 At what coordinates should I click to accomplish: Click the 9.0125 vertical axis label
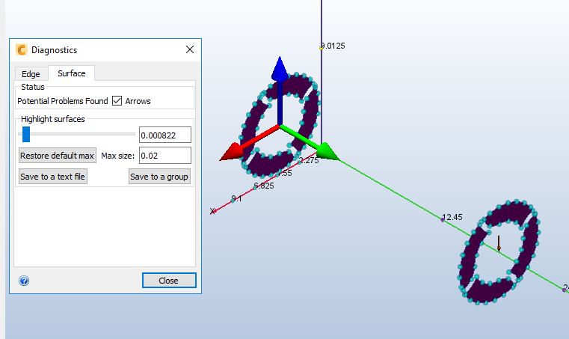pyautogui.click(x=333, y=46)
